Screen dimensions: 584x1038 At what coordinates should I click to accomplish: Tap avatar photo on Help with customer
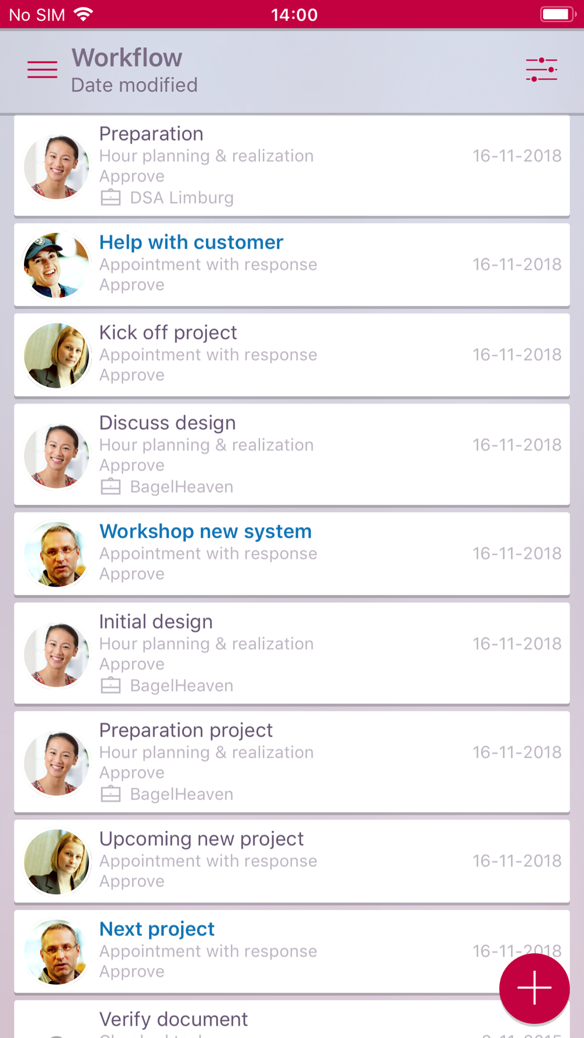coord(56,265)
